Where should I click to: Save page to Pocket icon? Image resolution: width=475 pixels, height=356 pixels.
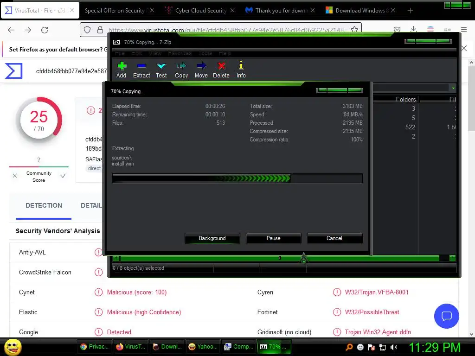[x=397, y=30]
